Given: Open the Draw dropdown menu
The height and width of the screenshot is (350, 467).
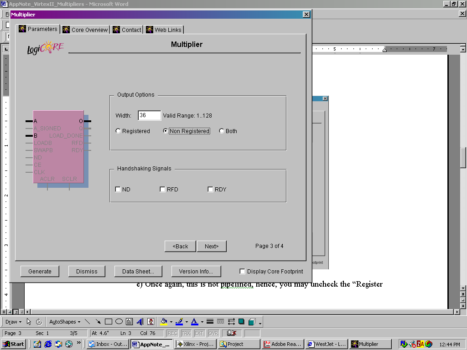Looking at the screenshot, I should click(13, 322).
